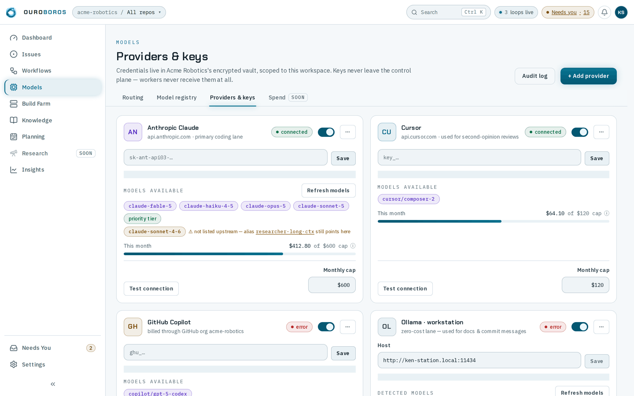Click the Needs you 15 indicator
634x396 pixels.
pos(568,12)
